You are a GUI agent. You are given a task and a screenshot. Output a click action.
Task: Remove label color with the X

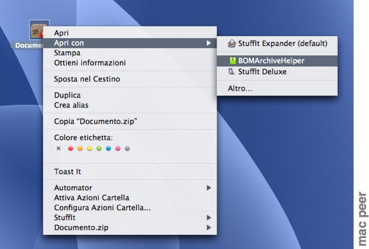[59, 148]
